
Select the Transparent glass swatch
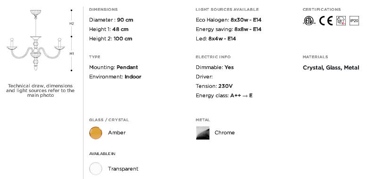click(95, 169)
